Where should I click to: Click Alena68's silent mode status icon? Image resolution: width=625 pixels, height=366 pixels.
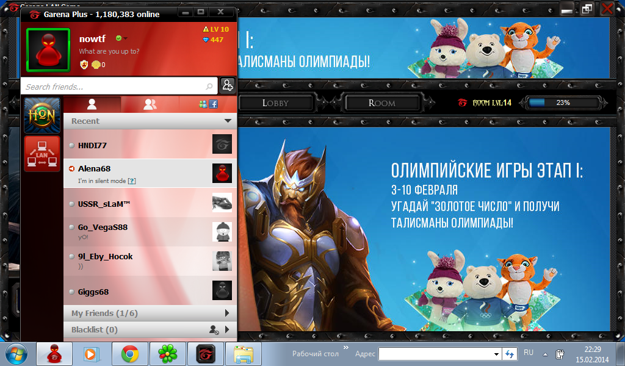72,169
